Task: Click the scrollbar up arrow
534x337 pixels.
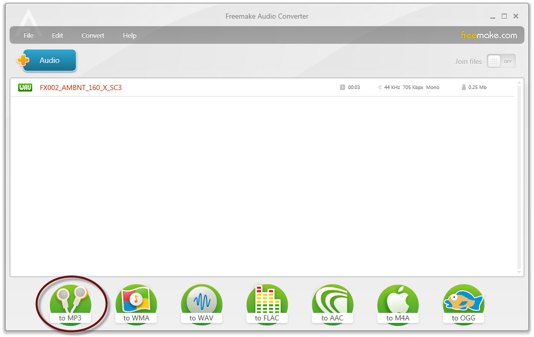Action: pyautogui.click(x=519, y=81)
